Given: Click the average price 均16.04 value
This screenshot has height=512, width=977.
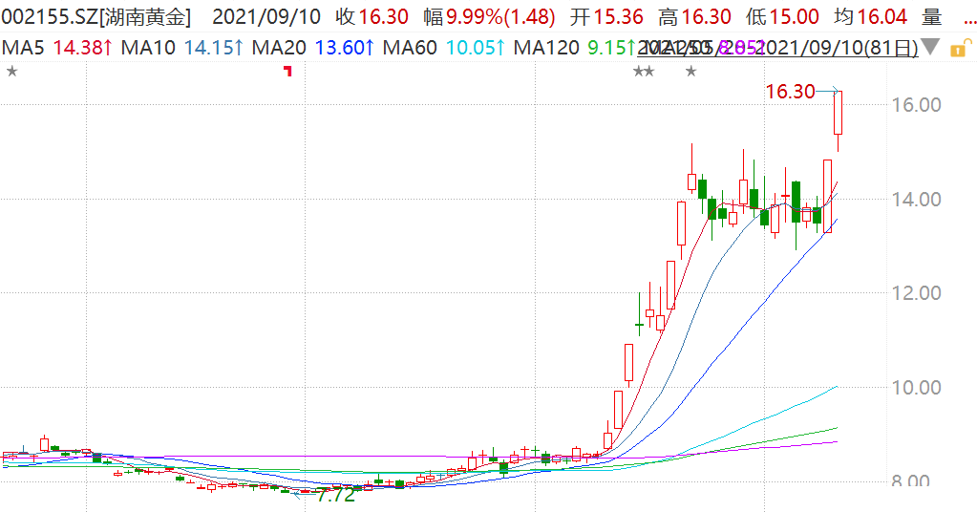Looking at the screenshot, I should pos(870,17).
